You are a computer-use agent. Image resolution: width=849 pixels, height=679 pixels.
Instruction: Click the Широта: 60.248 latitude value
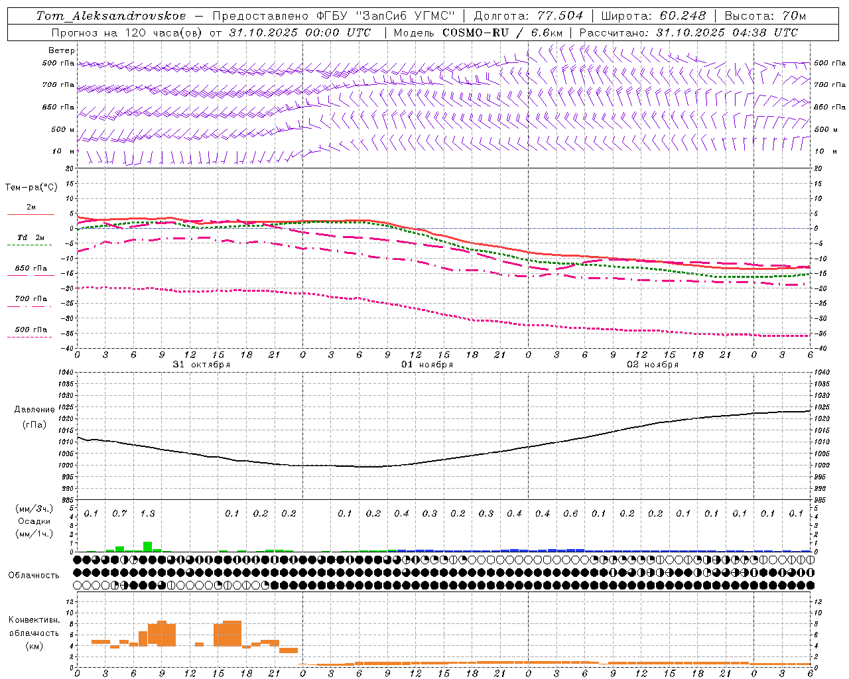tap(654, 16)
